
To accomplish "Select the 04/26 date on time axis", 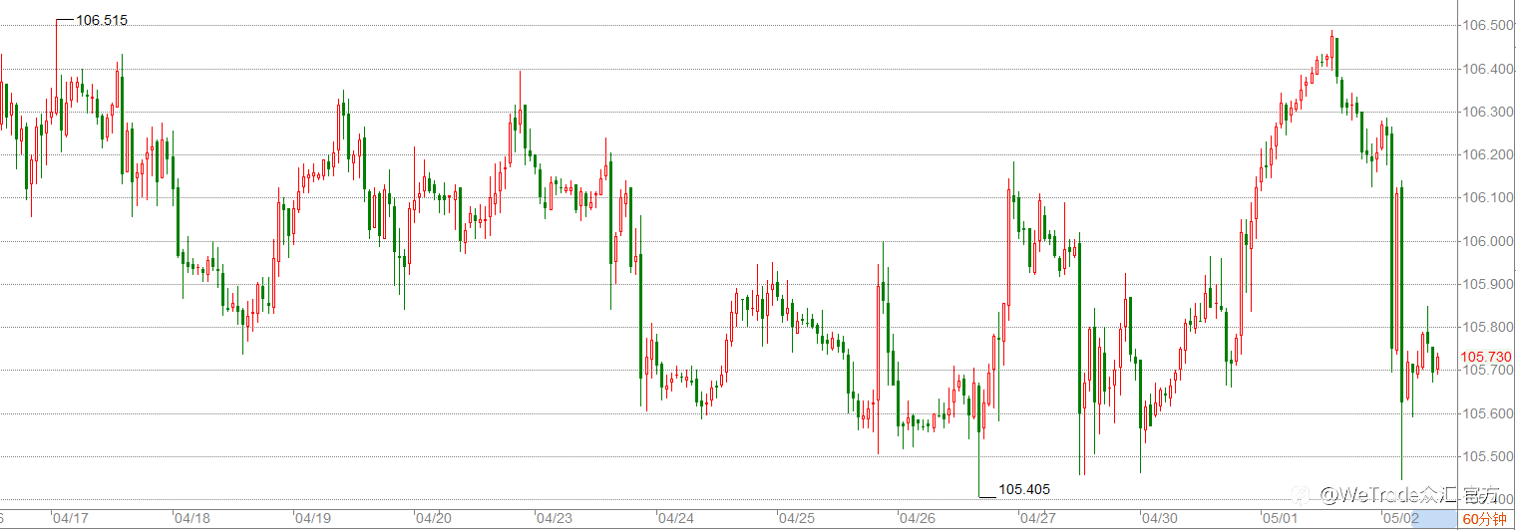I will (x=917, y=519).
